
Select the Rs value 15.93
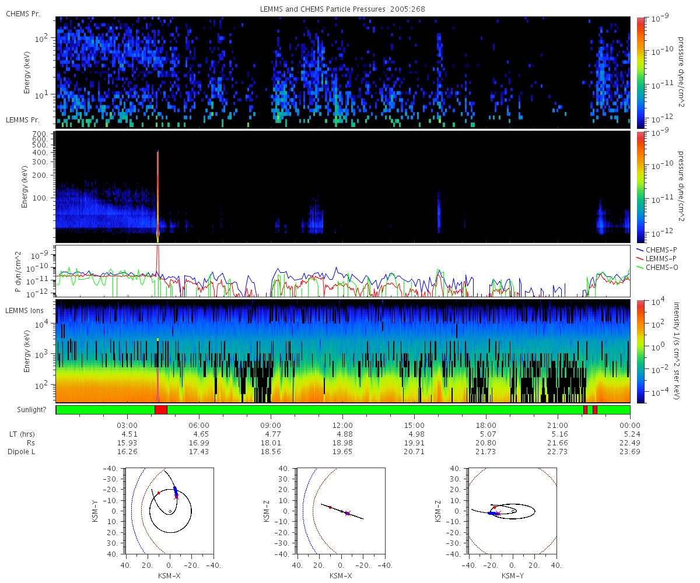tap(127, 443)
